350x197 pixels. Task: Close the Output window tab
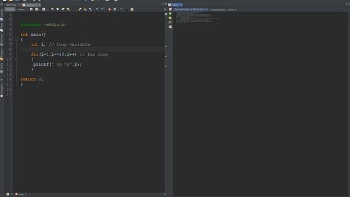(181, 5)
